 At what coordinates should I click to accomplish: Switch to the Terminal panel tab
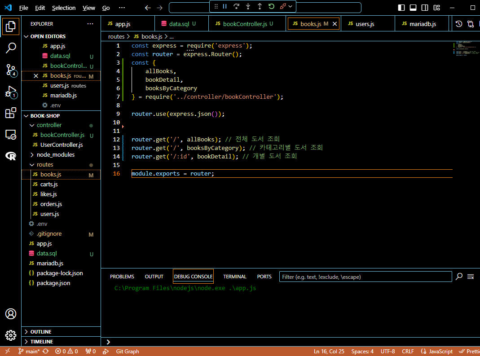point(235,277)
